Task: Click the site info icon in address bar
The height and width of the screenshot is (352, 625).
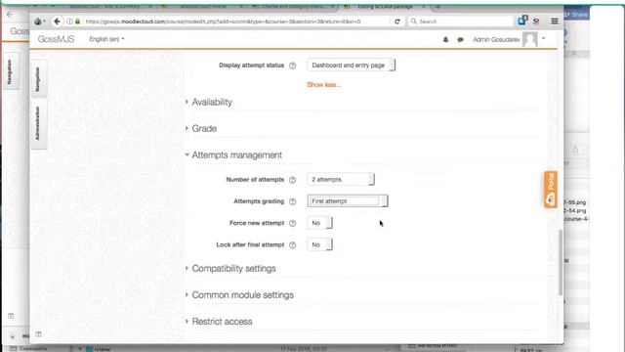Action: point(69,22)
